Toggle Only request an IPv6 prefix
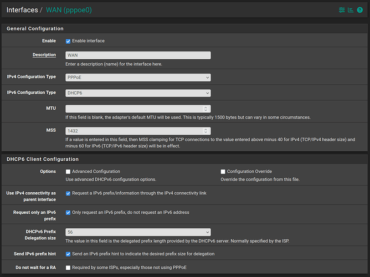Screen dimensions: 370x277 click(68, 212)
